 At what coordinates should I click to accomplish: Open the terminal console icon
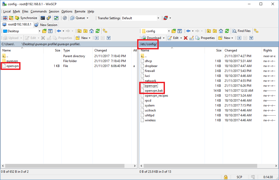click(x=43, y=18)
